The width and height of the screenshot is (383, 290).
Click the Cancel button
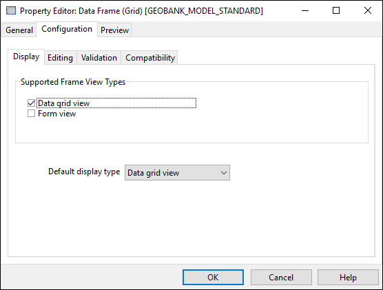[281, 278]
